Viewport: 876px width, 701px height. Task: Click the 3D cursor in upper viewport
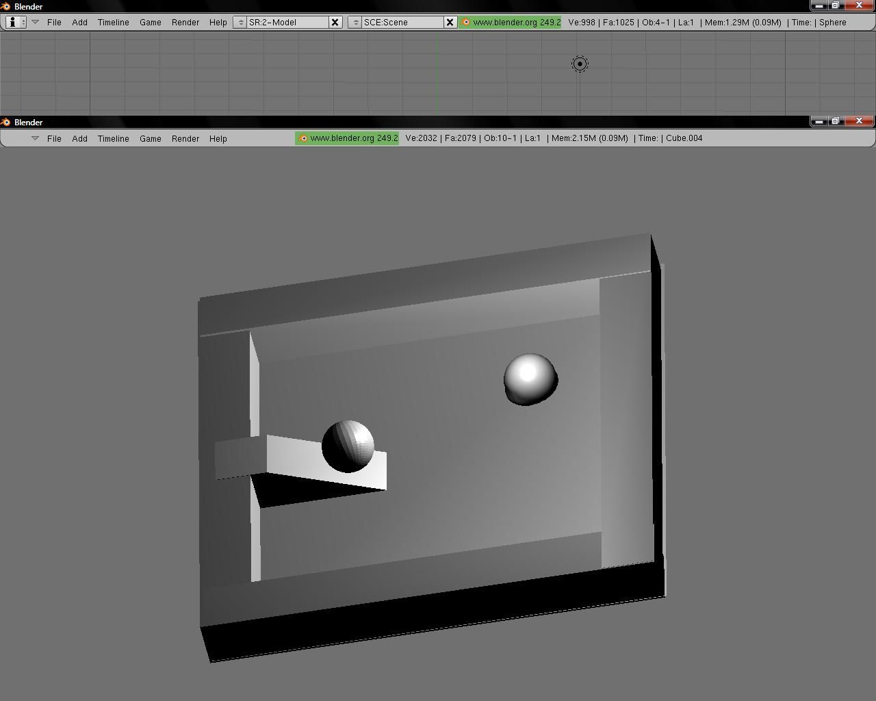click(579, 64)
